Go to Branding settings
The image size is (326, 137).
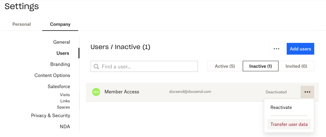point(60,64)
